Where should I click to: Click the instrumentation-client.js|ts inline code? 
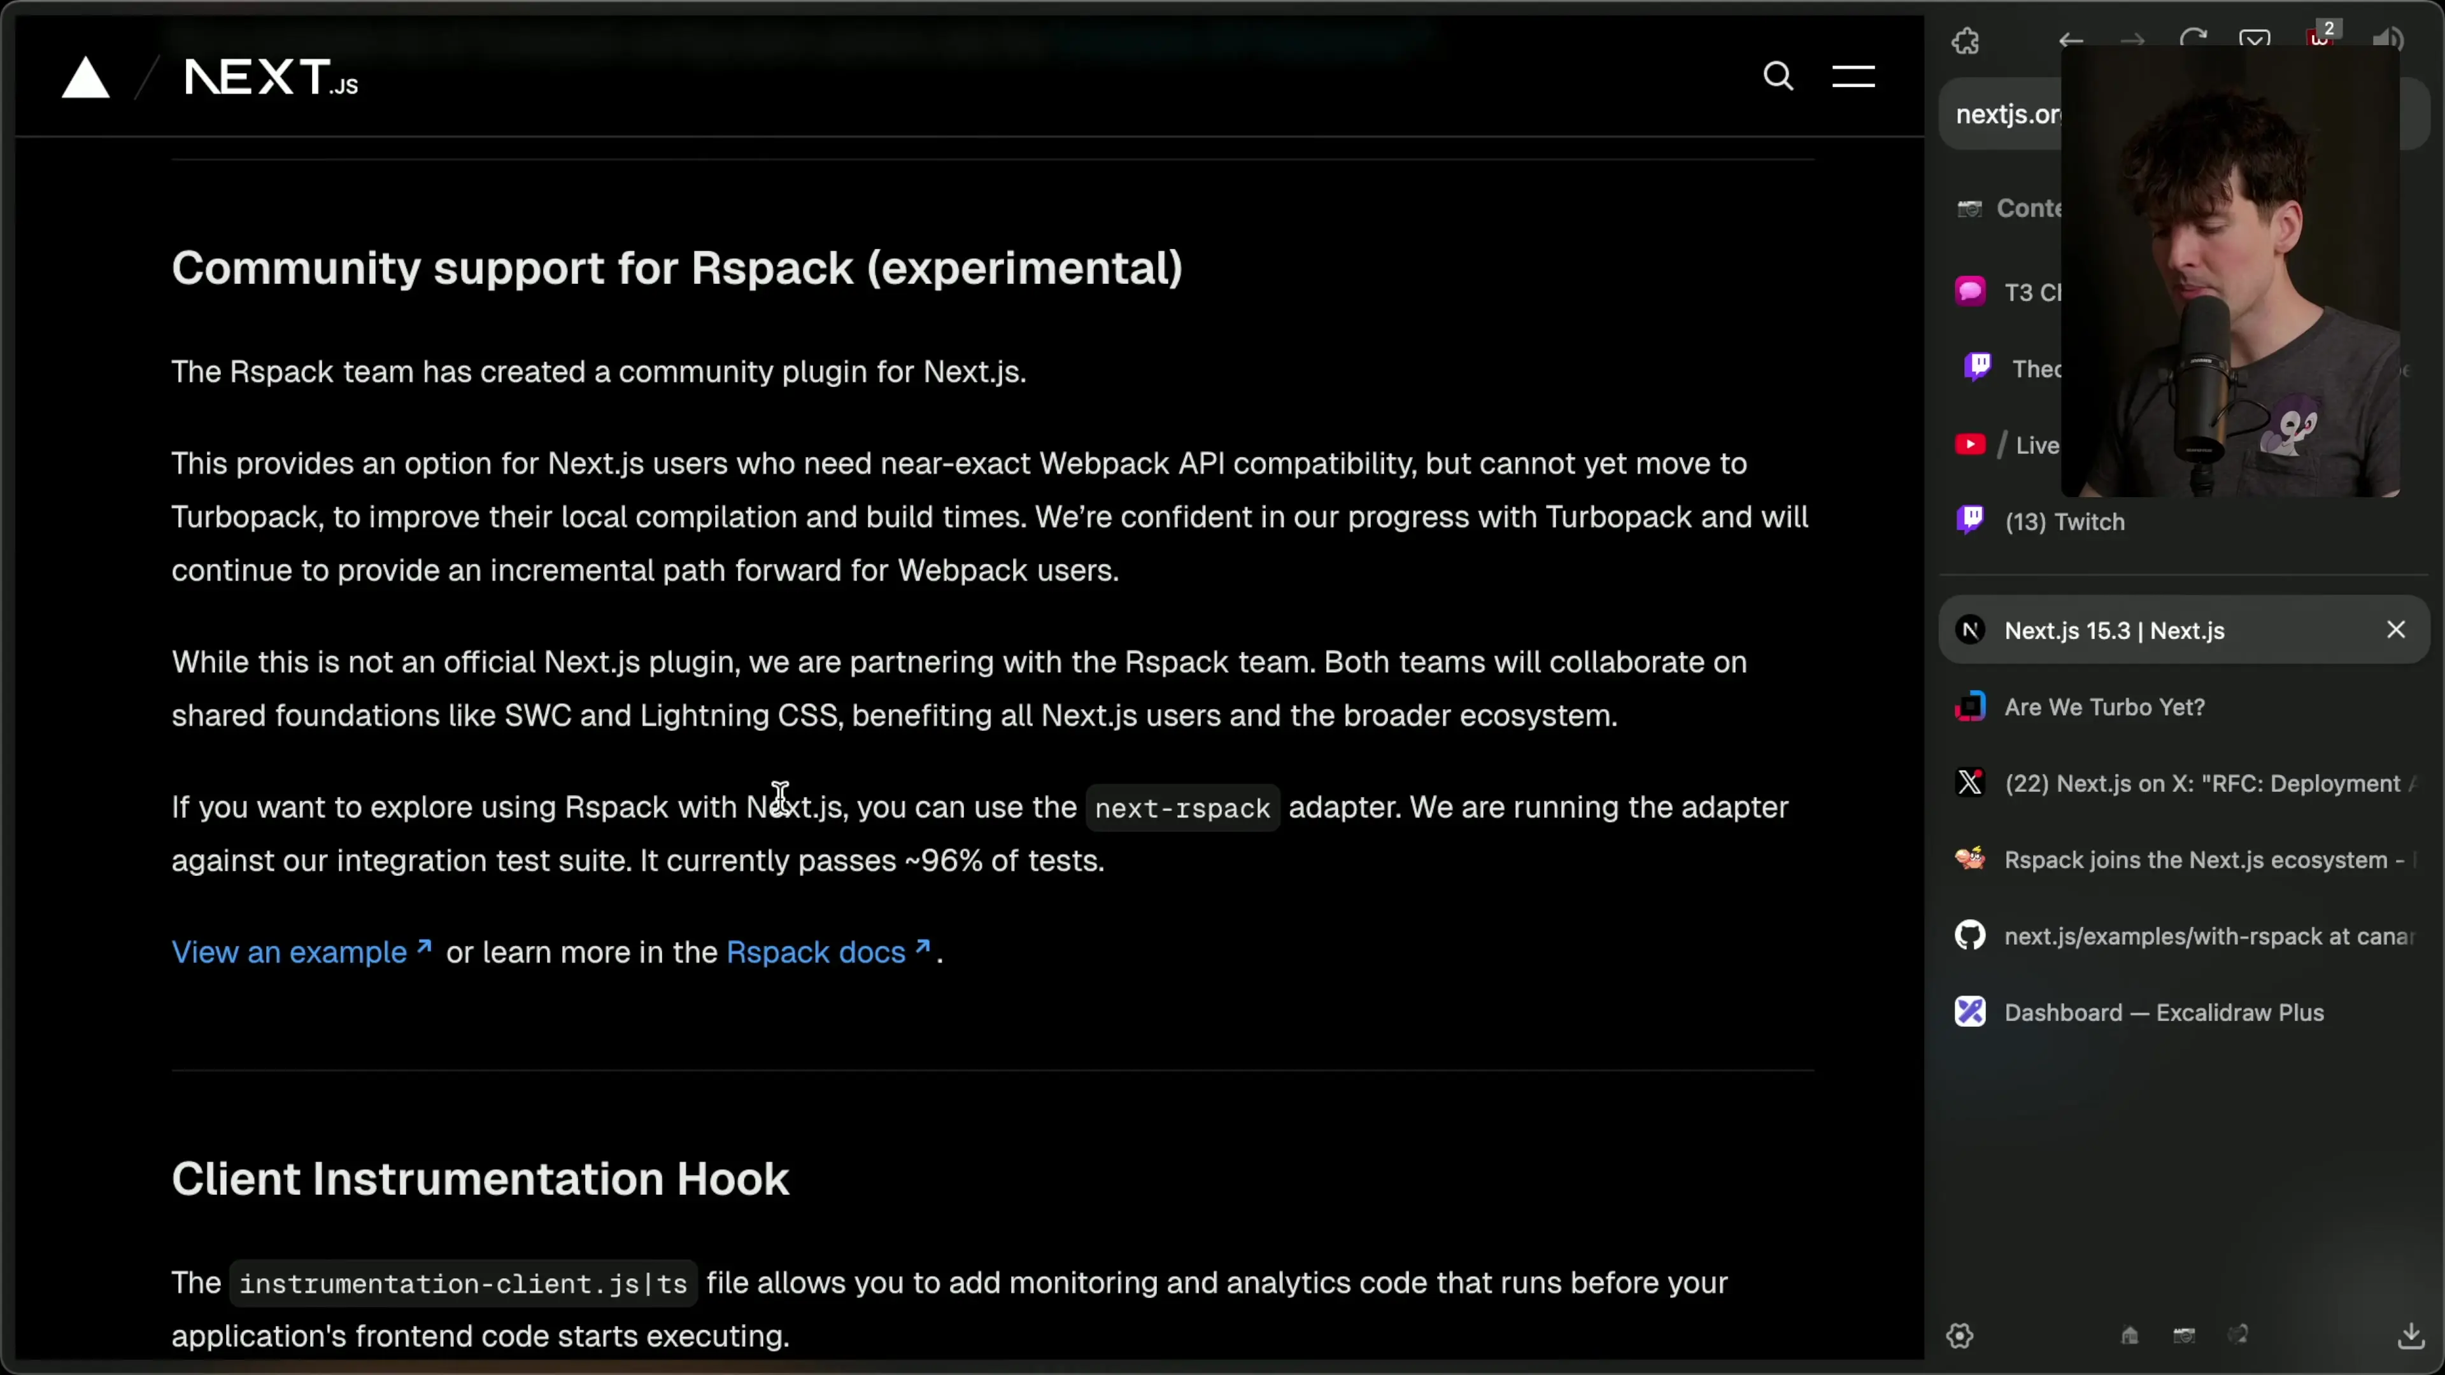pos(463,1284)
